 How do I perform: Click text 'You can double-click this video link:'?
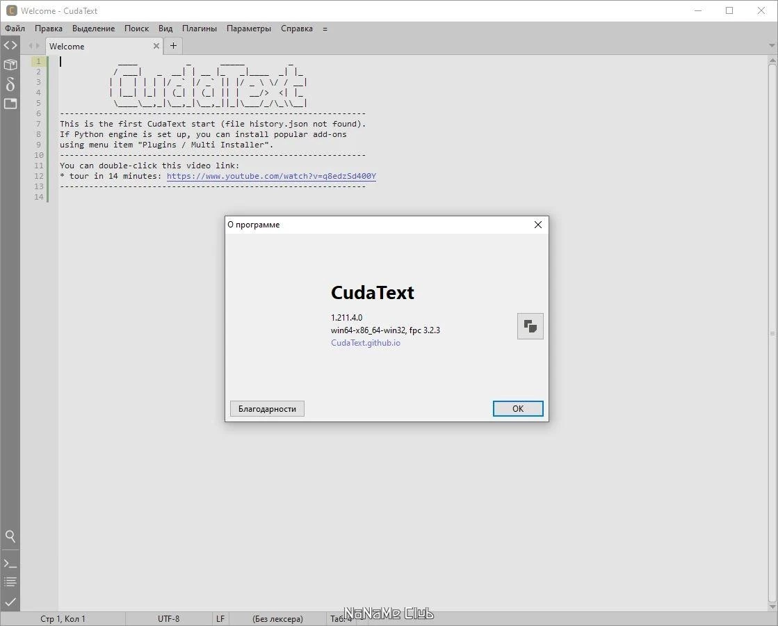click(149, 166)
